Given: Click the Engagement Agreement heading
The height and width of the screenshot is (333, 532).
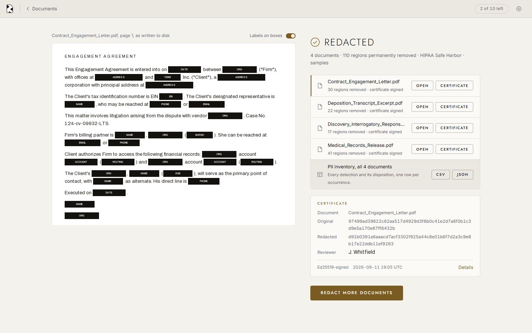Looking at the screenshot, I should (x=100, y=56).
